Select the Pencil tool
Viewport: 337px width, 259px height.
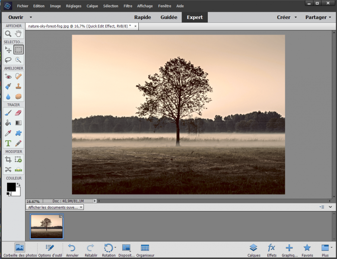point(19,143)
